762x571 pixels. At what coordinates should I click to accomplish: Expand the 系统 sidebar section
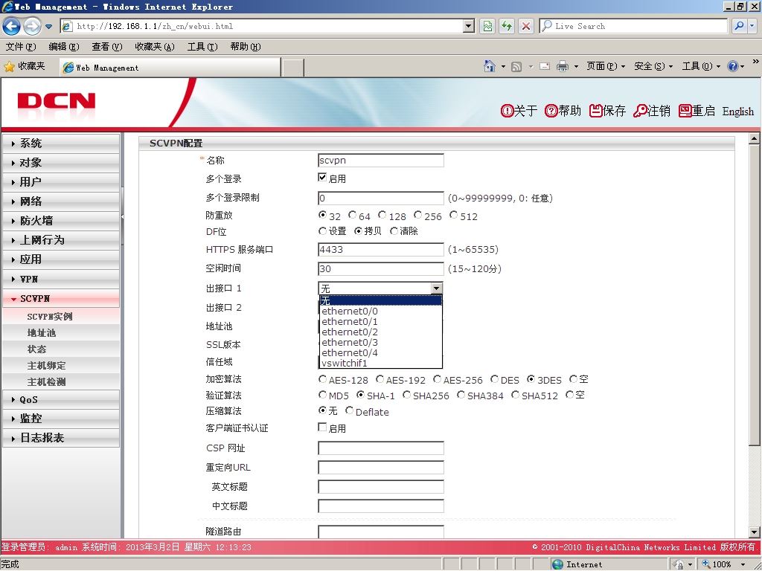pos(61,143)
